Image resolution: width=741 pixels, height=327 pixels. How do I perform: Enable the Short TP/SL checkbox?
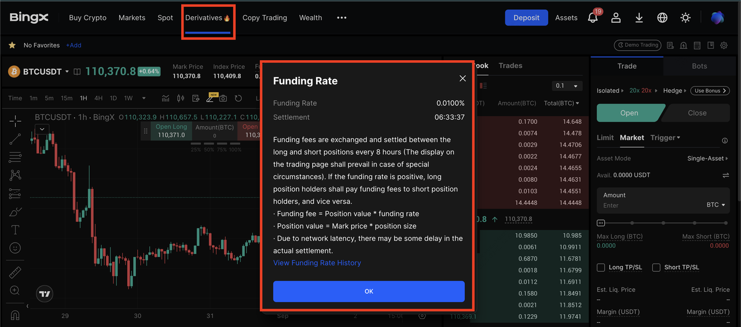[656, 267]
